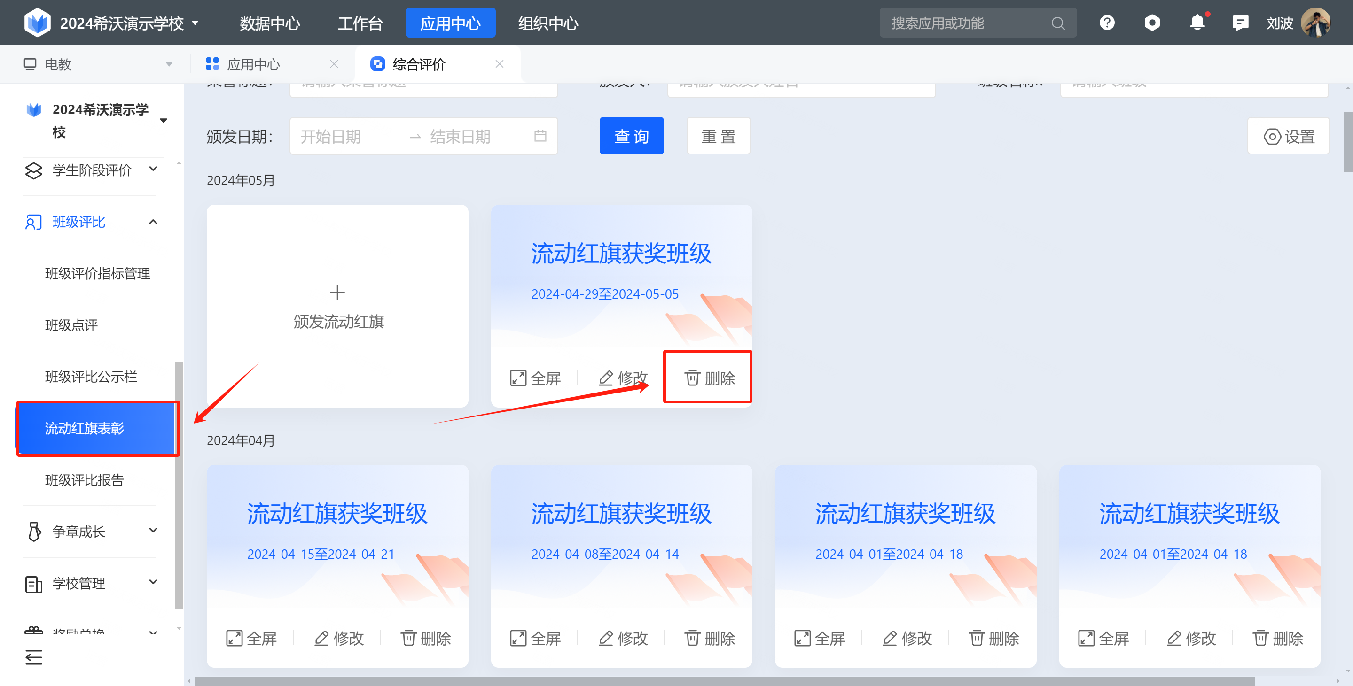Collapse the sidebar with bottom menu icon
The width and height of the screenshot is (1353, 686).
[34, 656]
